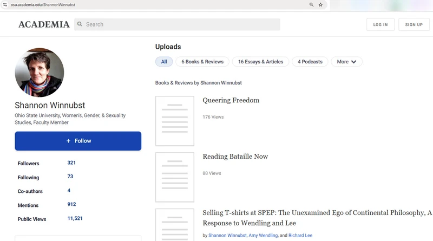Open Selling T-shirts at SPEP title link
Screen dimensions: 433x241
317,218
